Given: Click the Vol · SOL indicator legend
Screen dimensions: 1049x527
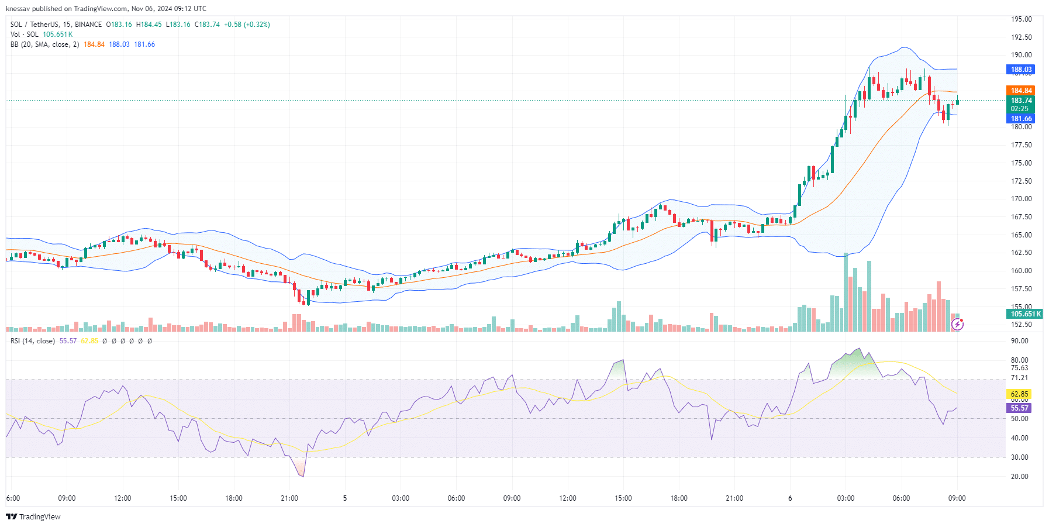Looking at the screenshot, I should coord(25,35).
